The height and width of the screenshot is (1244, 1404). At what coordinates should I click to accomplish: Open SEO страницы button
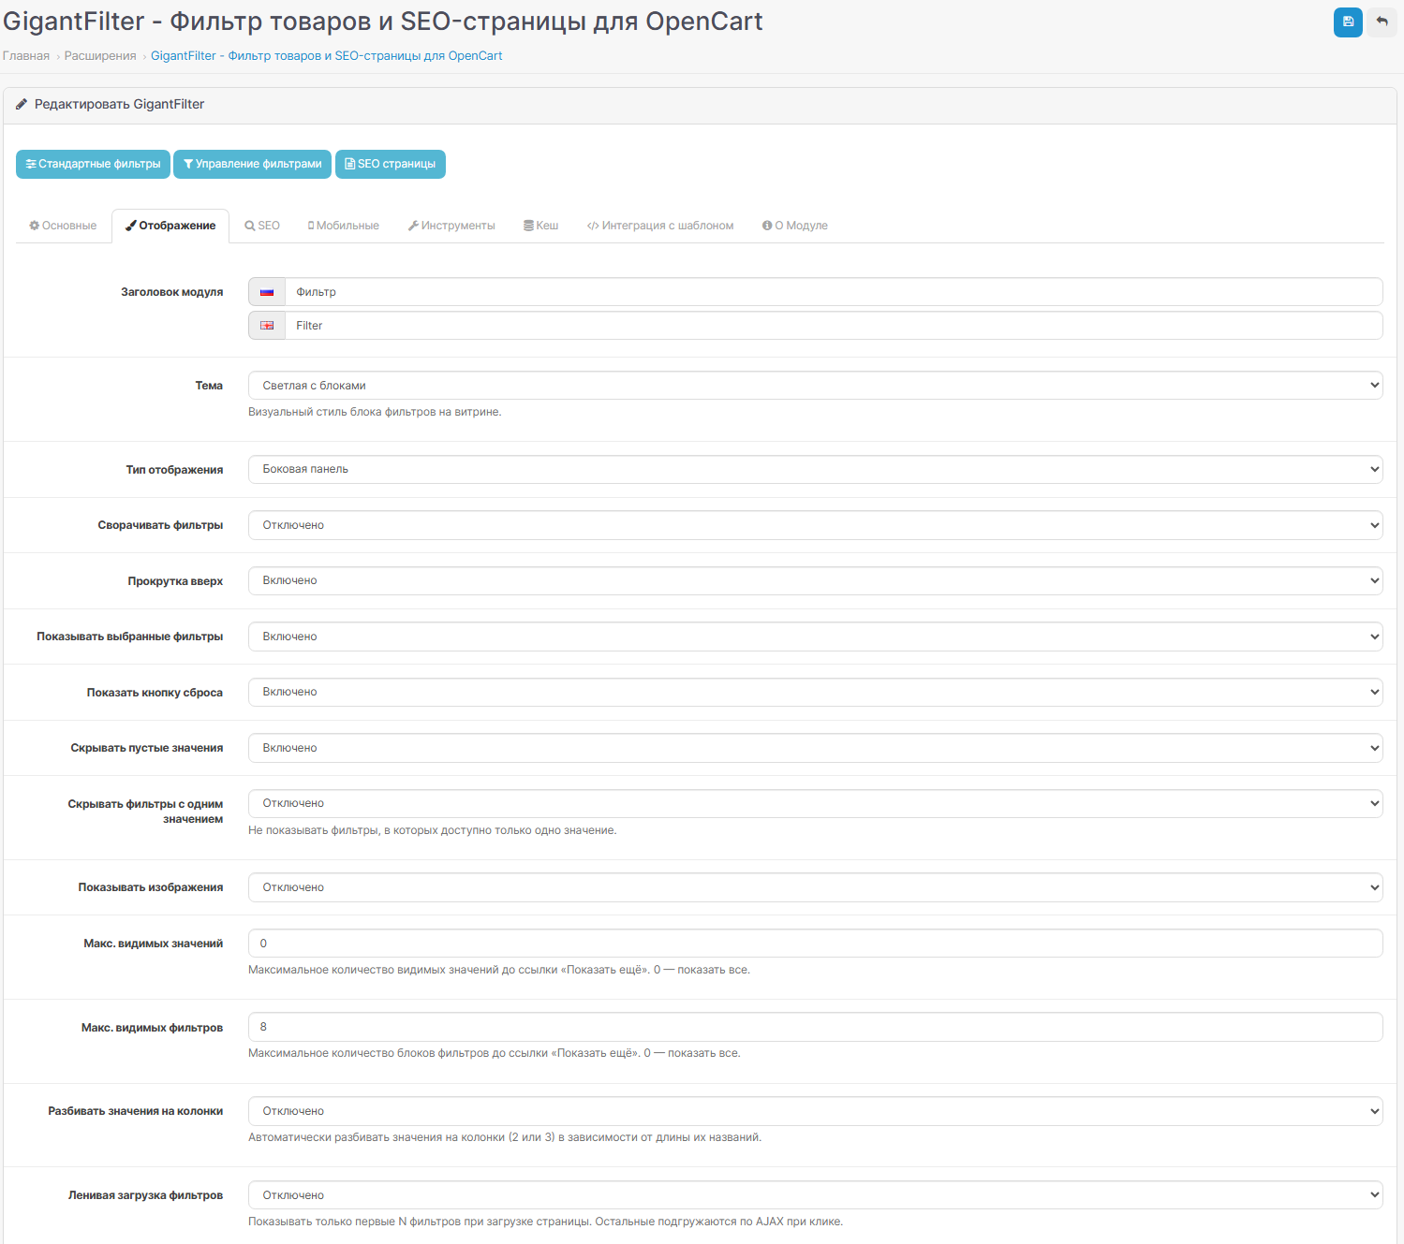pos(391,164)
